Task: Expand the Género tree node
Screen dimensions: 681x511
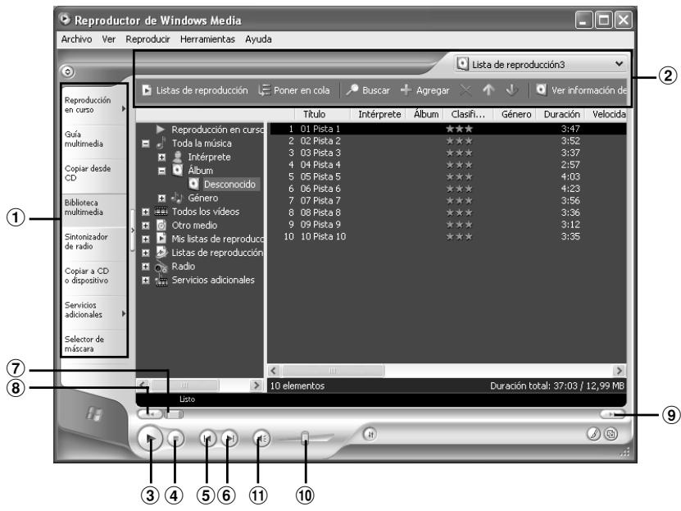Action: pyautogui.click(x=161, y=198)
